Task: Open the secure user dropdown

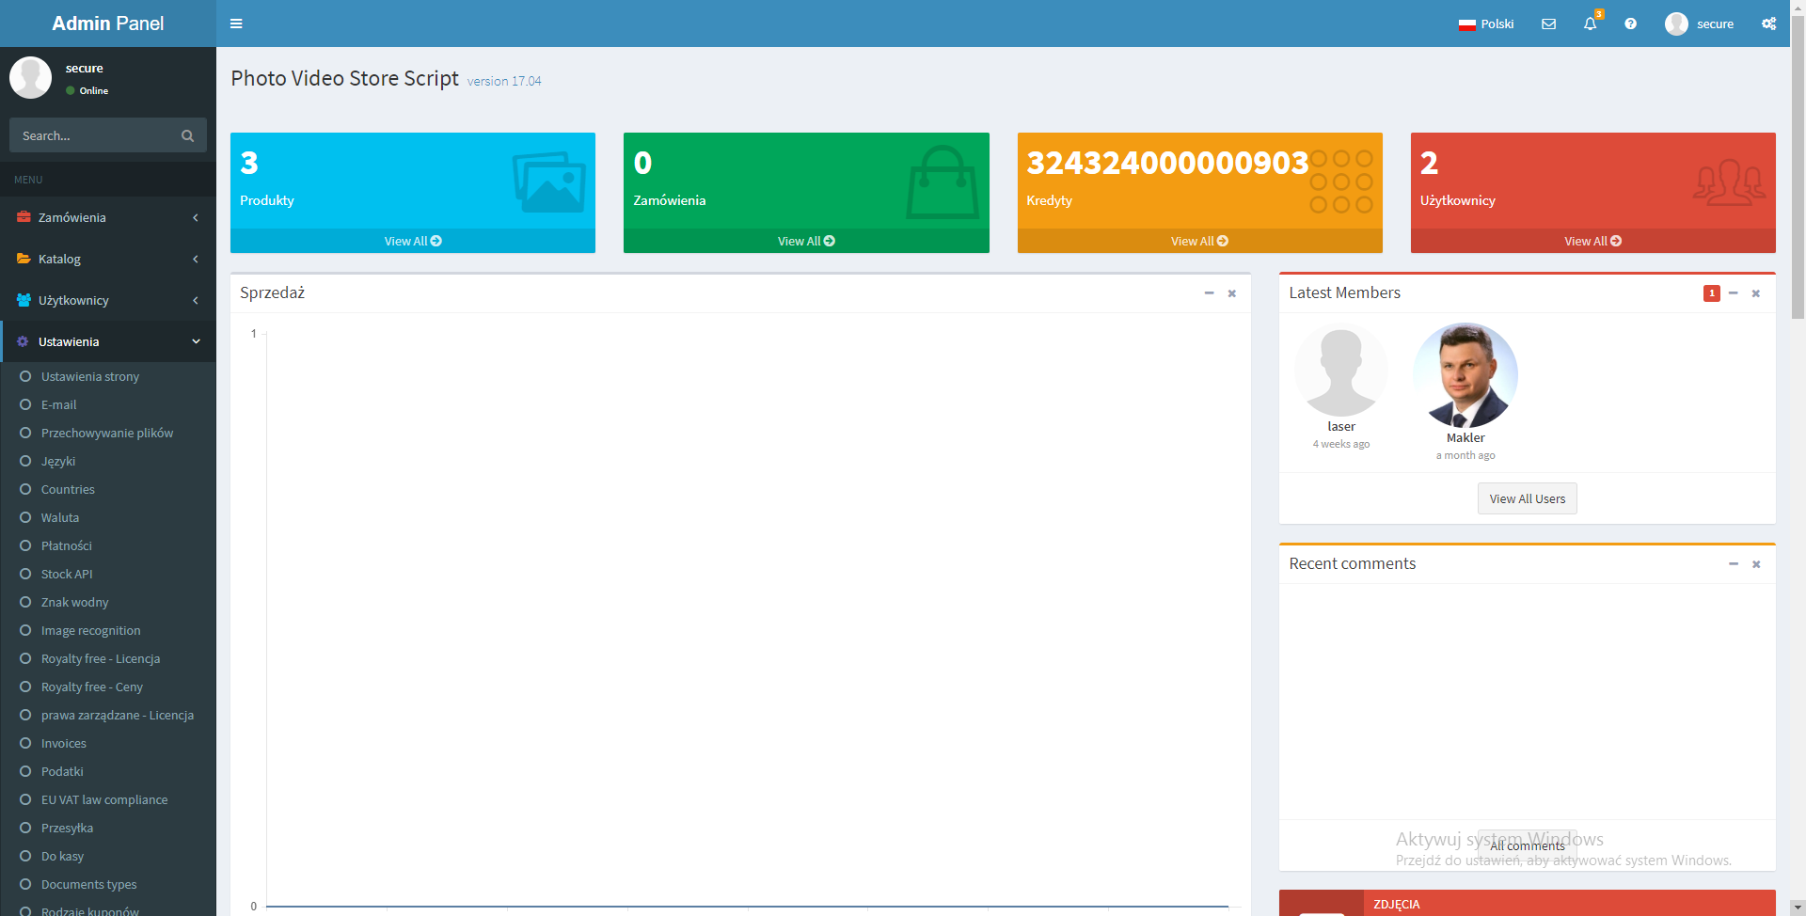Action: point(1699,24)
